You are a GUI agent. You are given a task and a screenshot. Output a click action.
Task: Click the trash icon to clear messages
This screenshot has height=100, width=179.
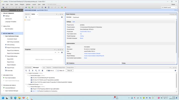(x=42, y=71)
